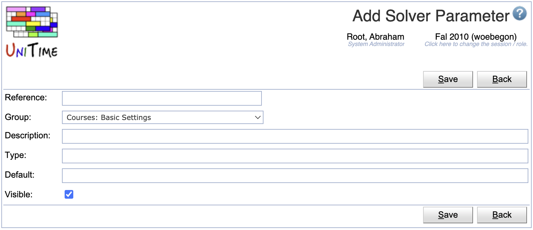This screenshot has width=533, height=230.
Task: Click the bottom Save button
Action: click(448, 215)
